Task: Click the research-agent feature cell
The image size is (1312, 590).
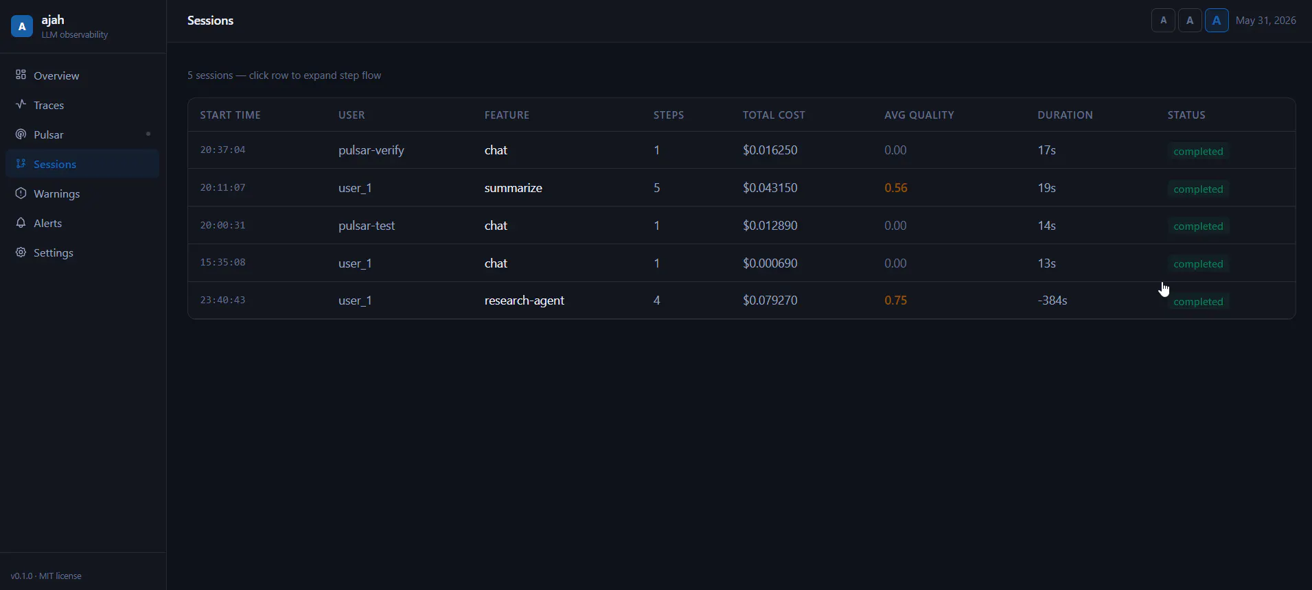Action: pos(525,300)
